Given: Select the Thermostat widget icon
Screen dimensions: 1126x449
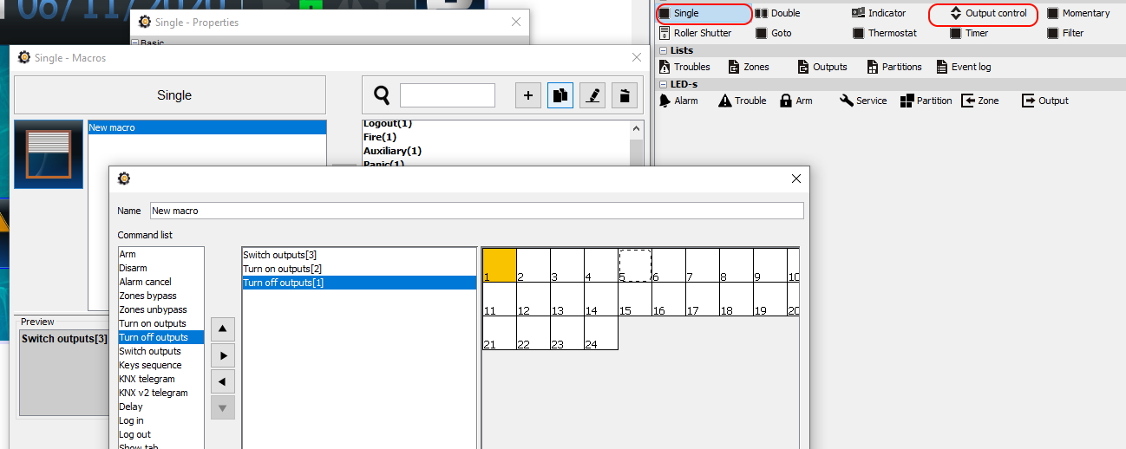Looking at the screenshot, I should [858, 33].
